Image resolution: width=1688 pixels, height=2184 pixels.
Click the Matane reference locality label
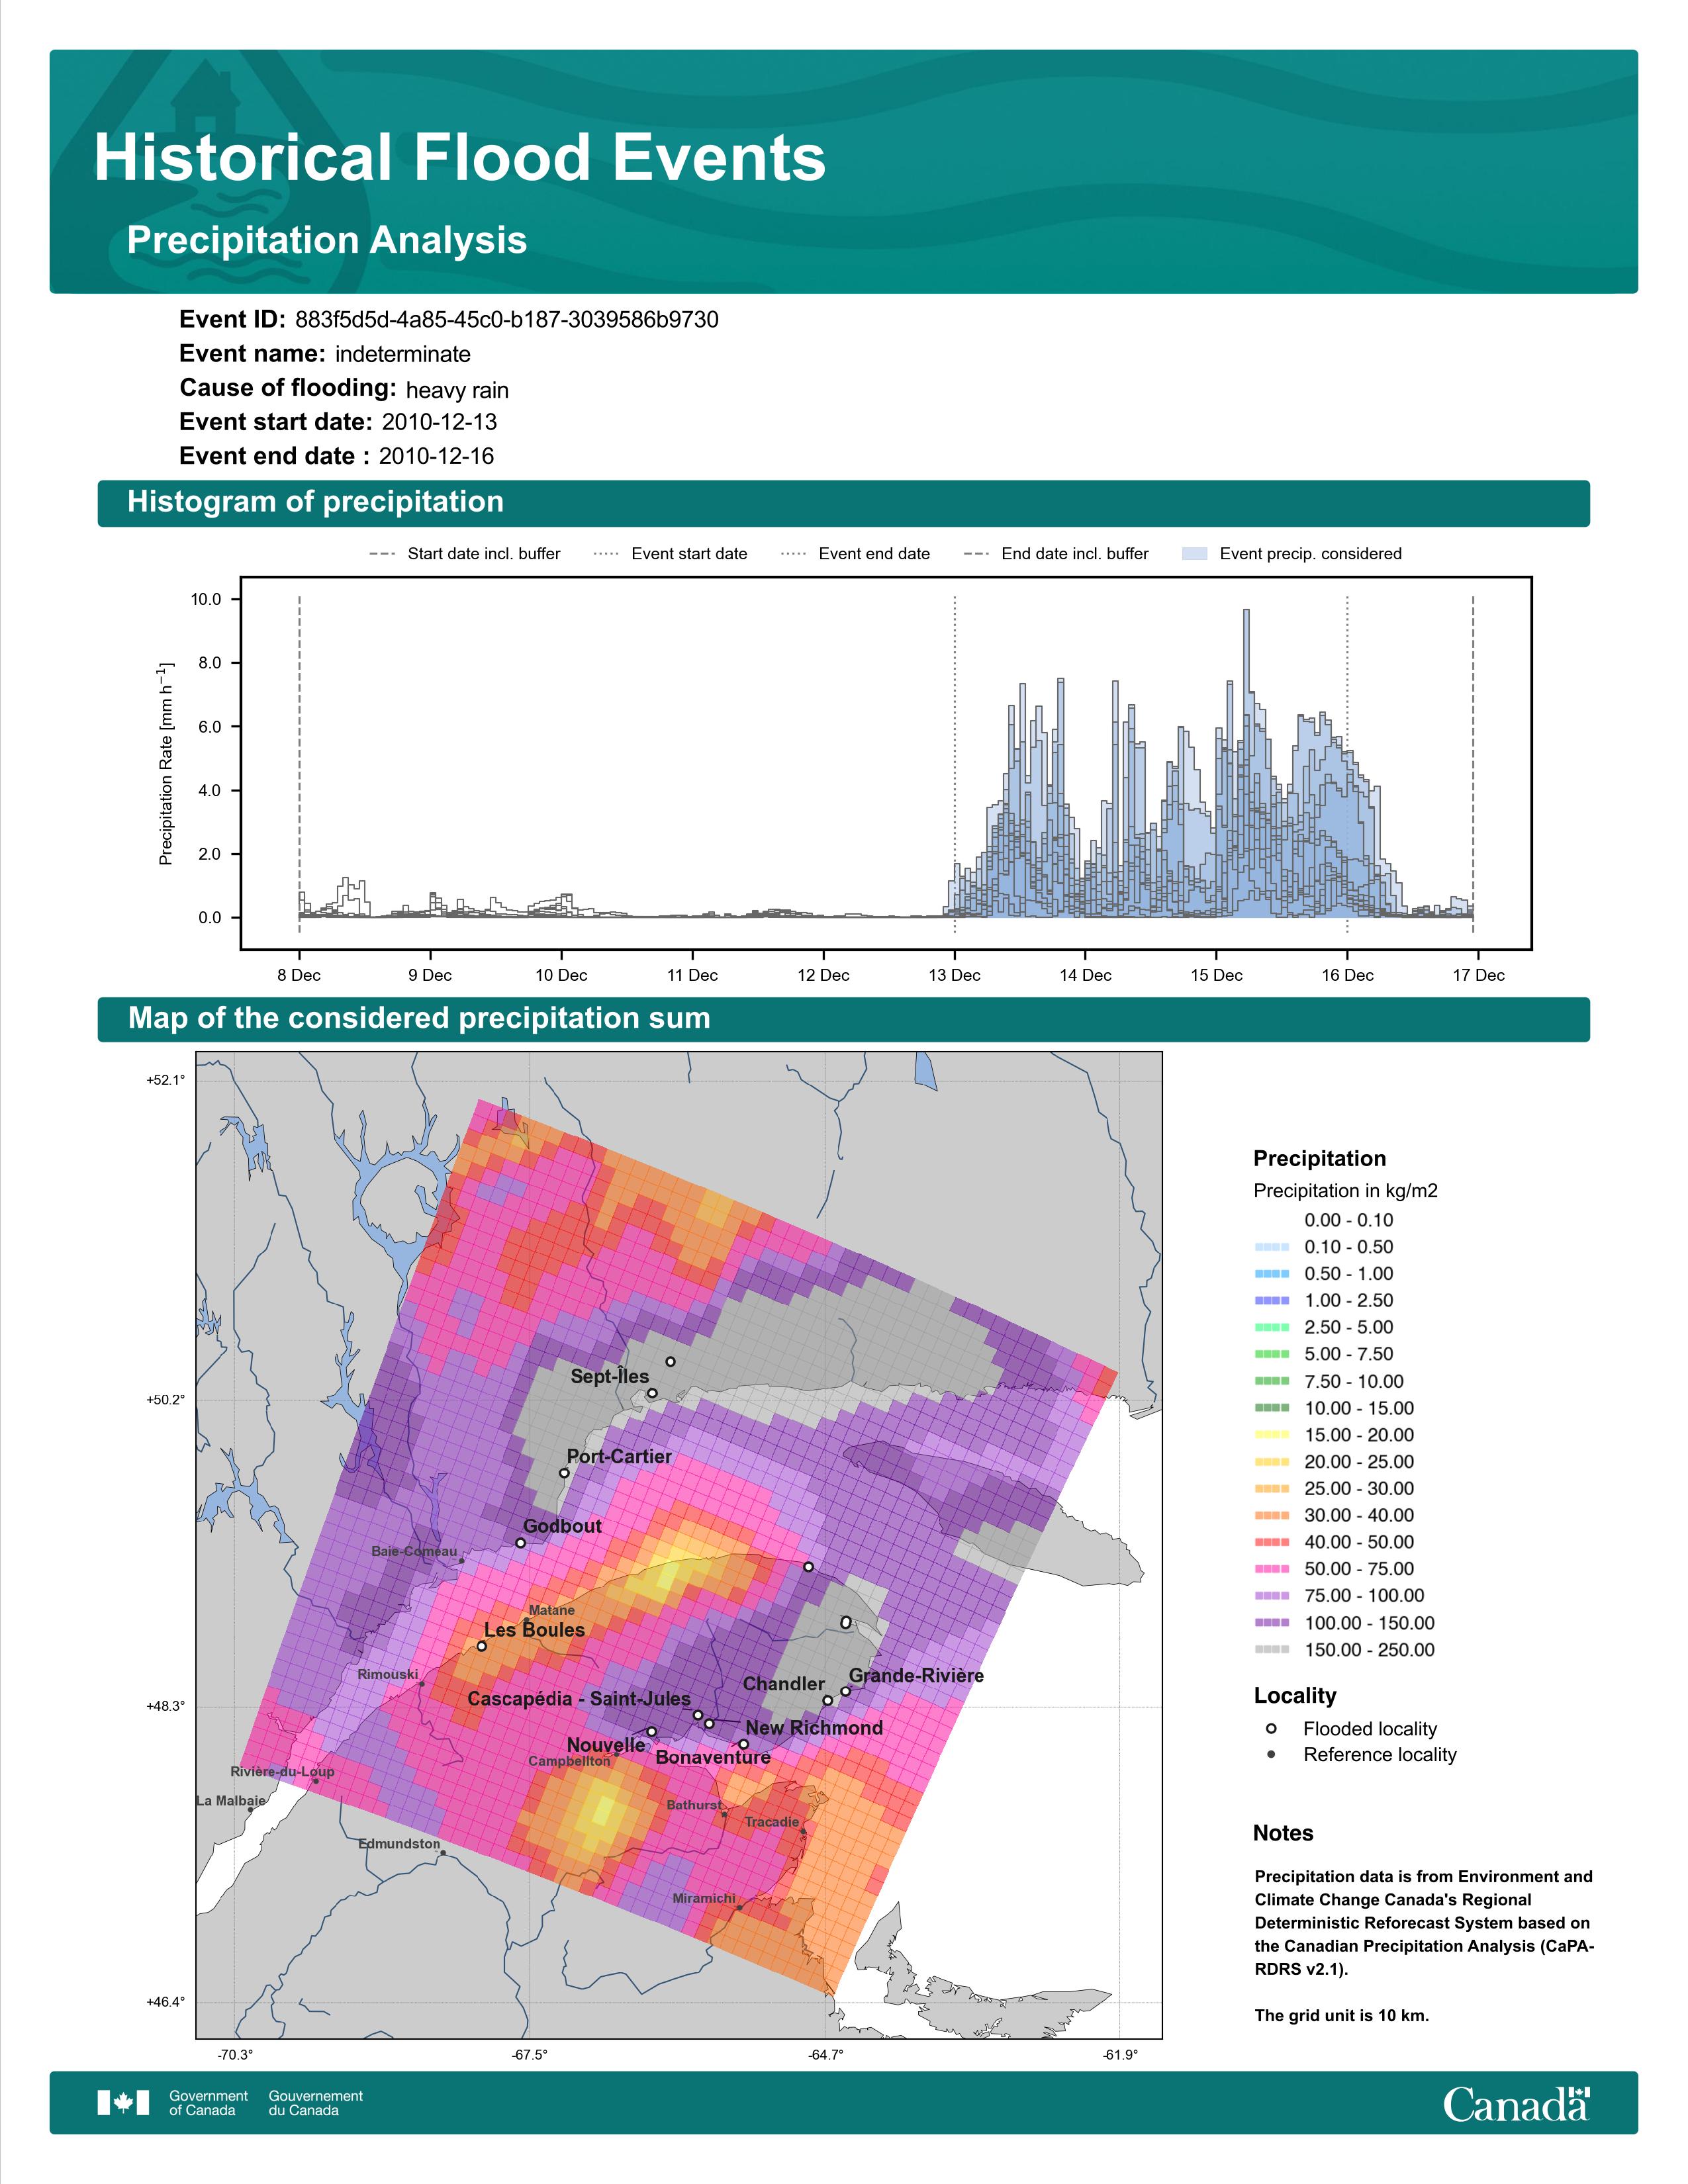tap(552, 1610)
